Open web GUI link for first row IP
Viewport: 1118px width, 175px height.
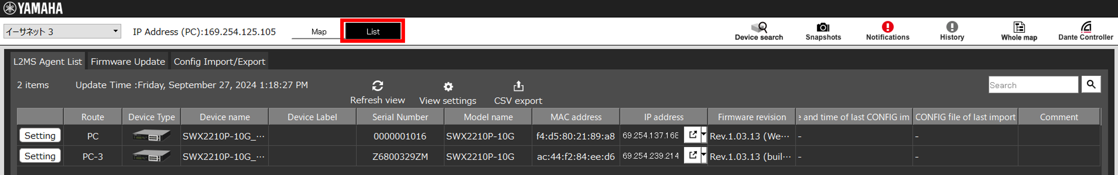point(692,135)
